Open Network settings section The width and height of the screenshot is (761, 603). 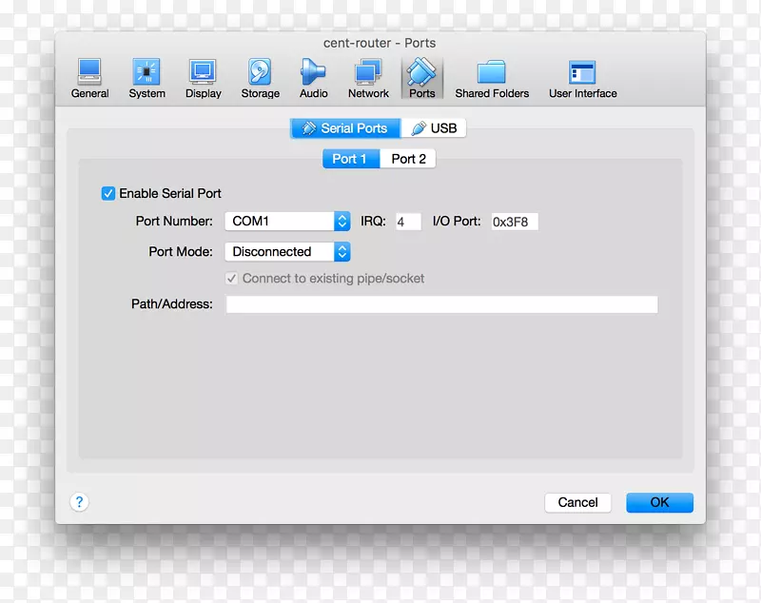(x=368, y=79)
